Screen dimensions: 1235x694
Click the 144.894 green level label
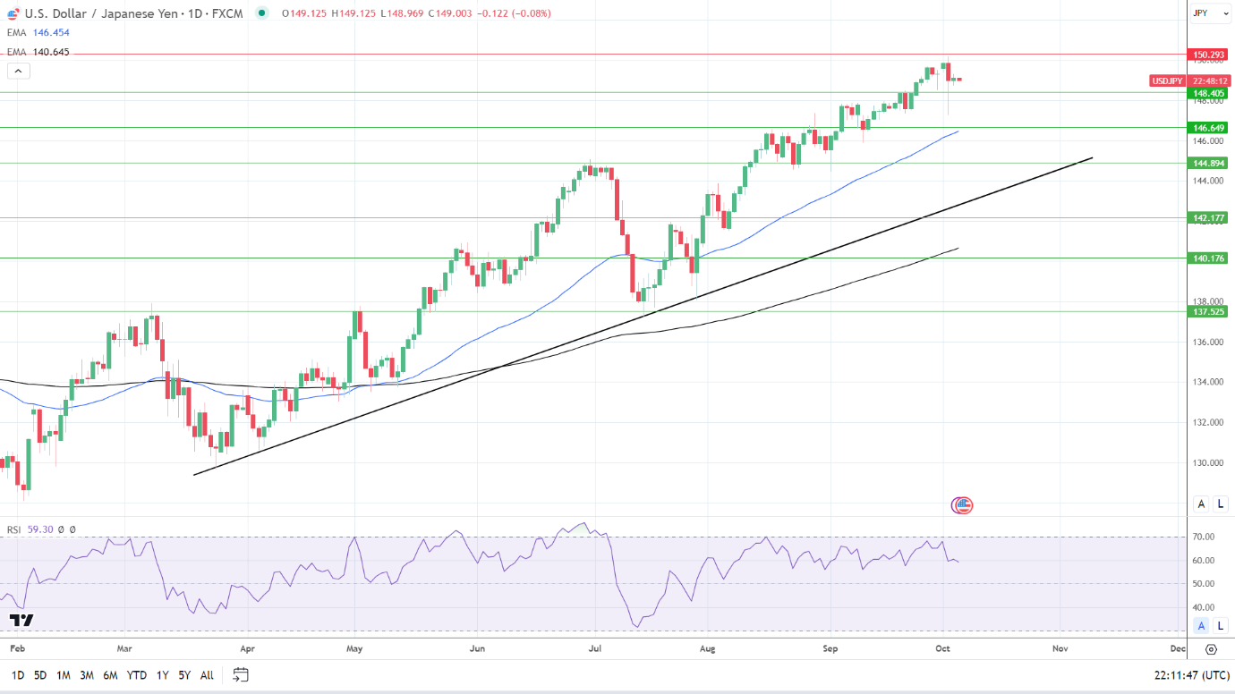tap(1209, 163)
